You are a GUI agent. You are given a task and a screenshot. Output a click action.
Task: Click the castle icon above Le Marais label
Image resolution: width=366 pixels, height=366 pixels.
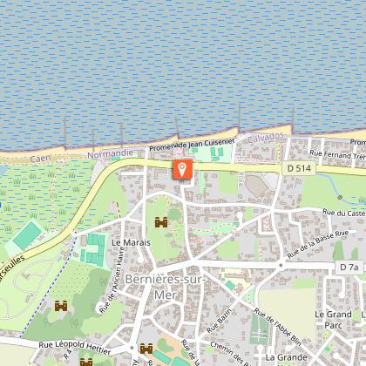tap(161, 222)
